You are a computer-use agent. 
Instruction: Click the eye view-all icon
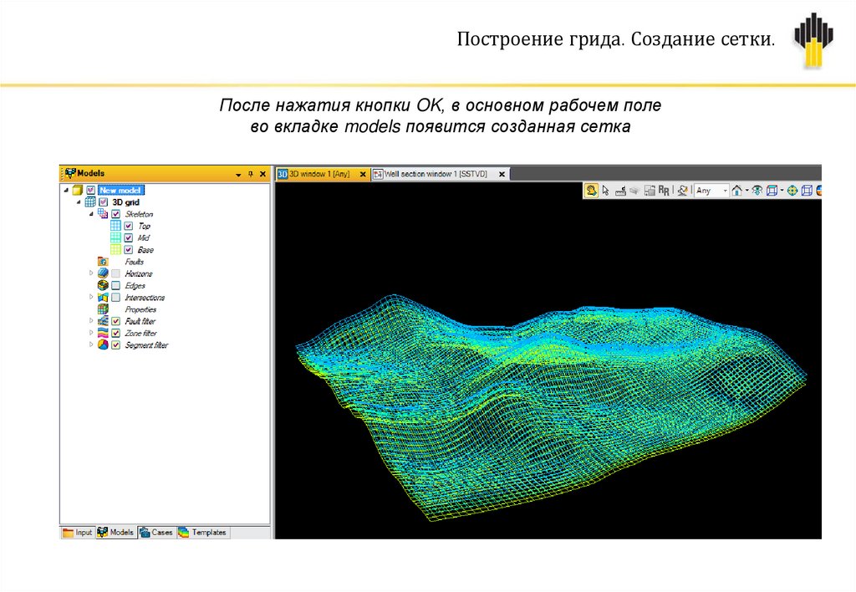click(x=757, y=191)
